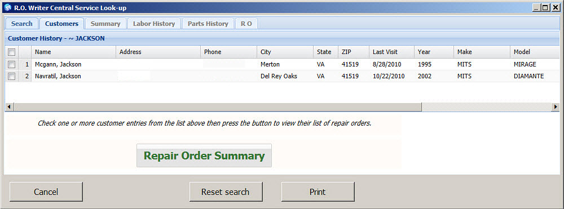The image size is (564, 209).
Task: Click the horizontal scrollbar thumb of customer list
Action: pos(217,107)
